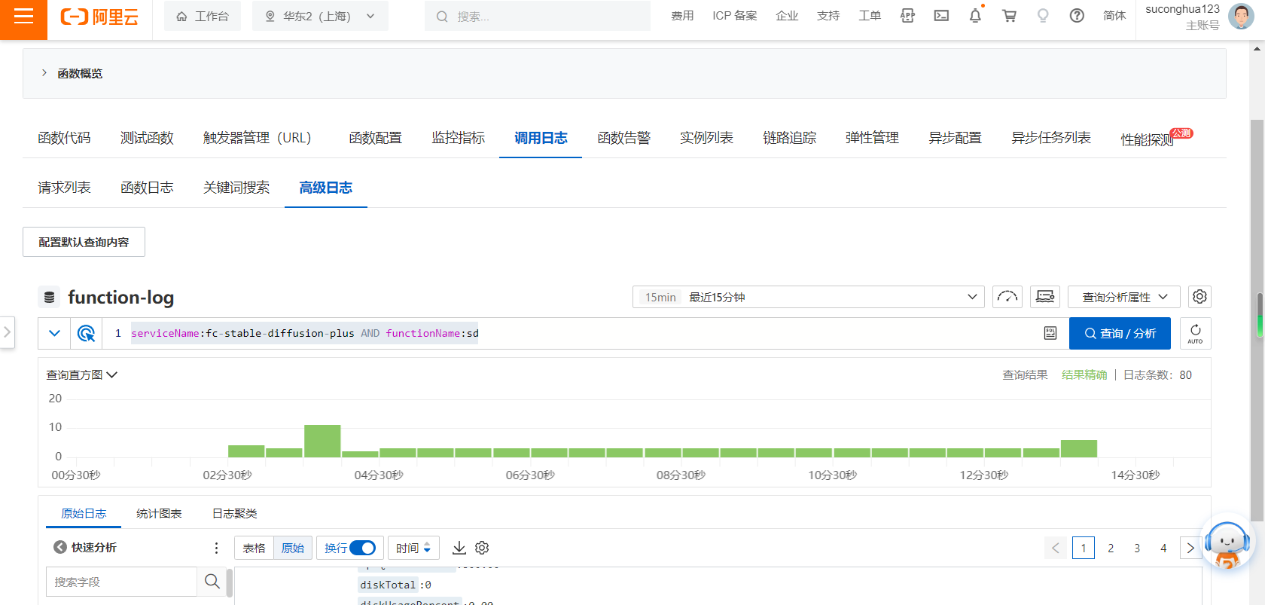This screenshot has height=605, width=1265.
Task: Open the 监控指标 tab
Action: [x=458, y=138]
